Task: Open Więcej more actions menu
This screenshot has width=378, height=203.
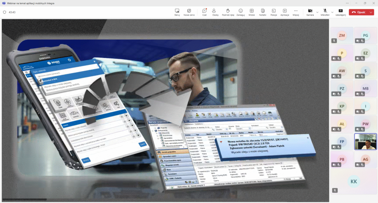Action: click(x=296, y=12)
